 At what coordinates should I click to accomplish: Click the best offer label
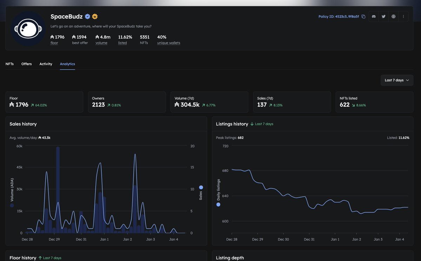[80, 43]
